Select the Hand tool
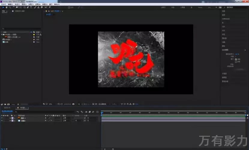 tap(7, 7)
